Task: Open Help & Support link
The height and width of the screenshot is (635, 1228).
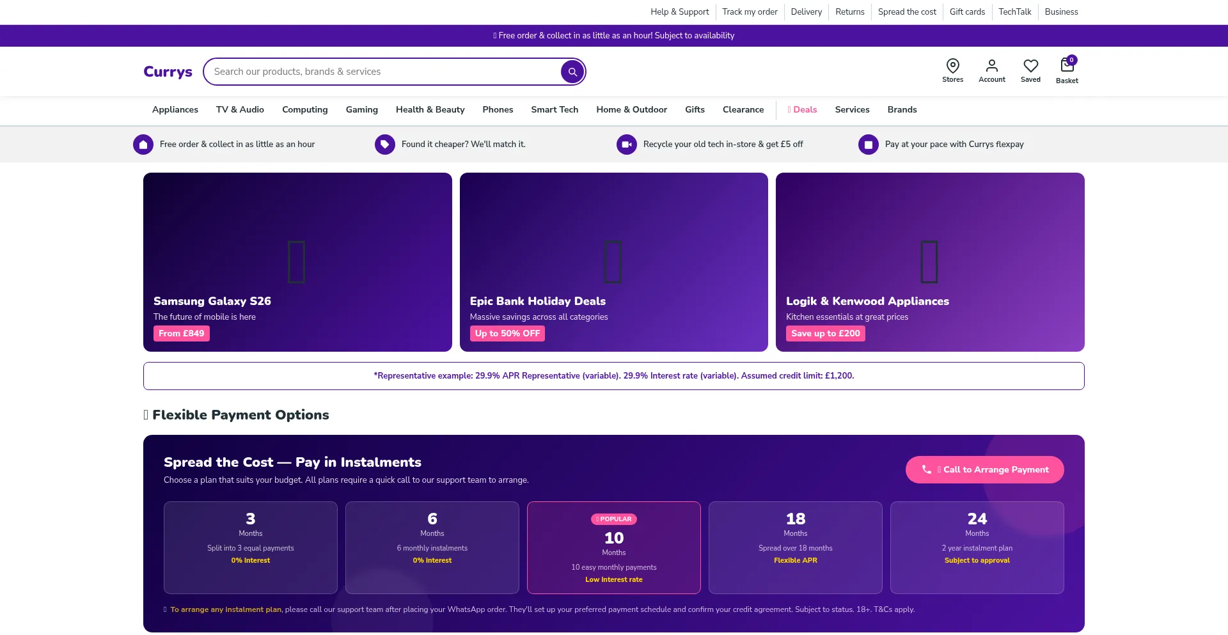Action: (679, 12)
